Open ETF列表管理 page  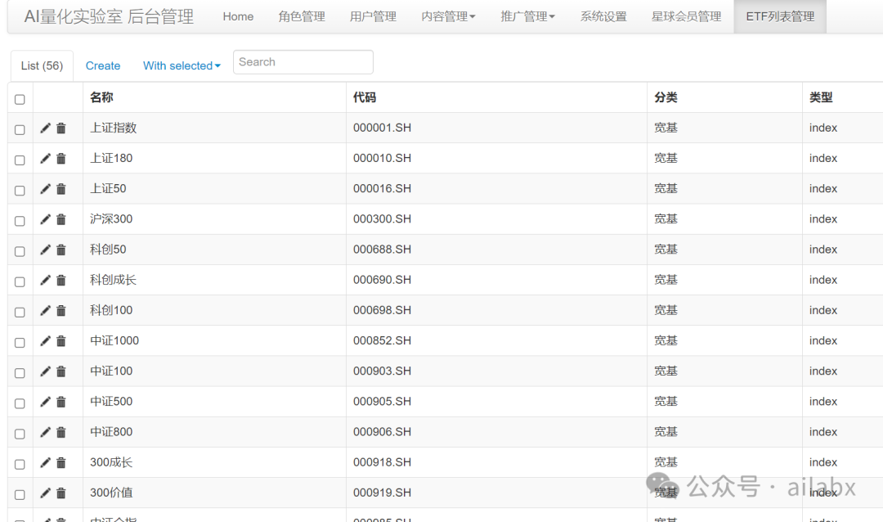tap(780, 17)
